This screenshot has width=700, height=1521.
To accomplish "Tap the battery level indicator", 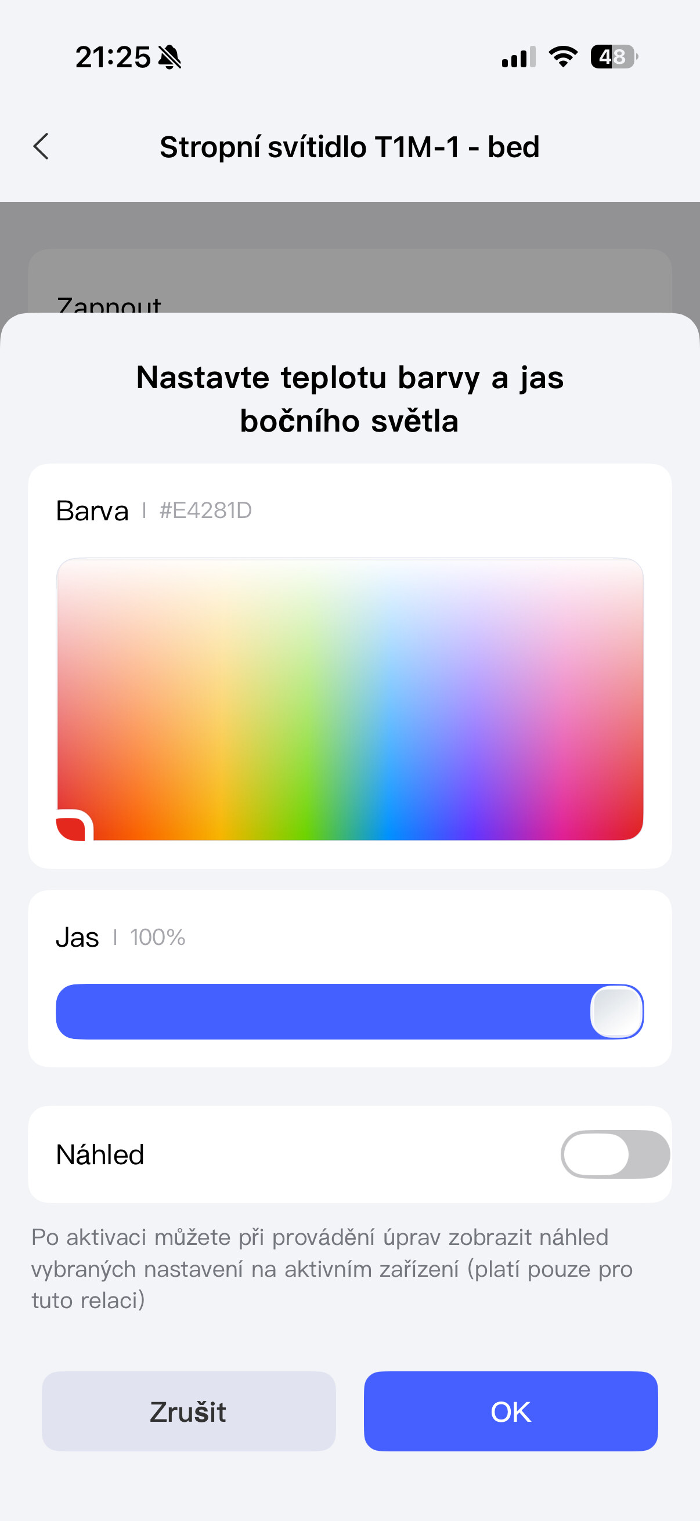I will click(x=614, y=57).
